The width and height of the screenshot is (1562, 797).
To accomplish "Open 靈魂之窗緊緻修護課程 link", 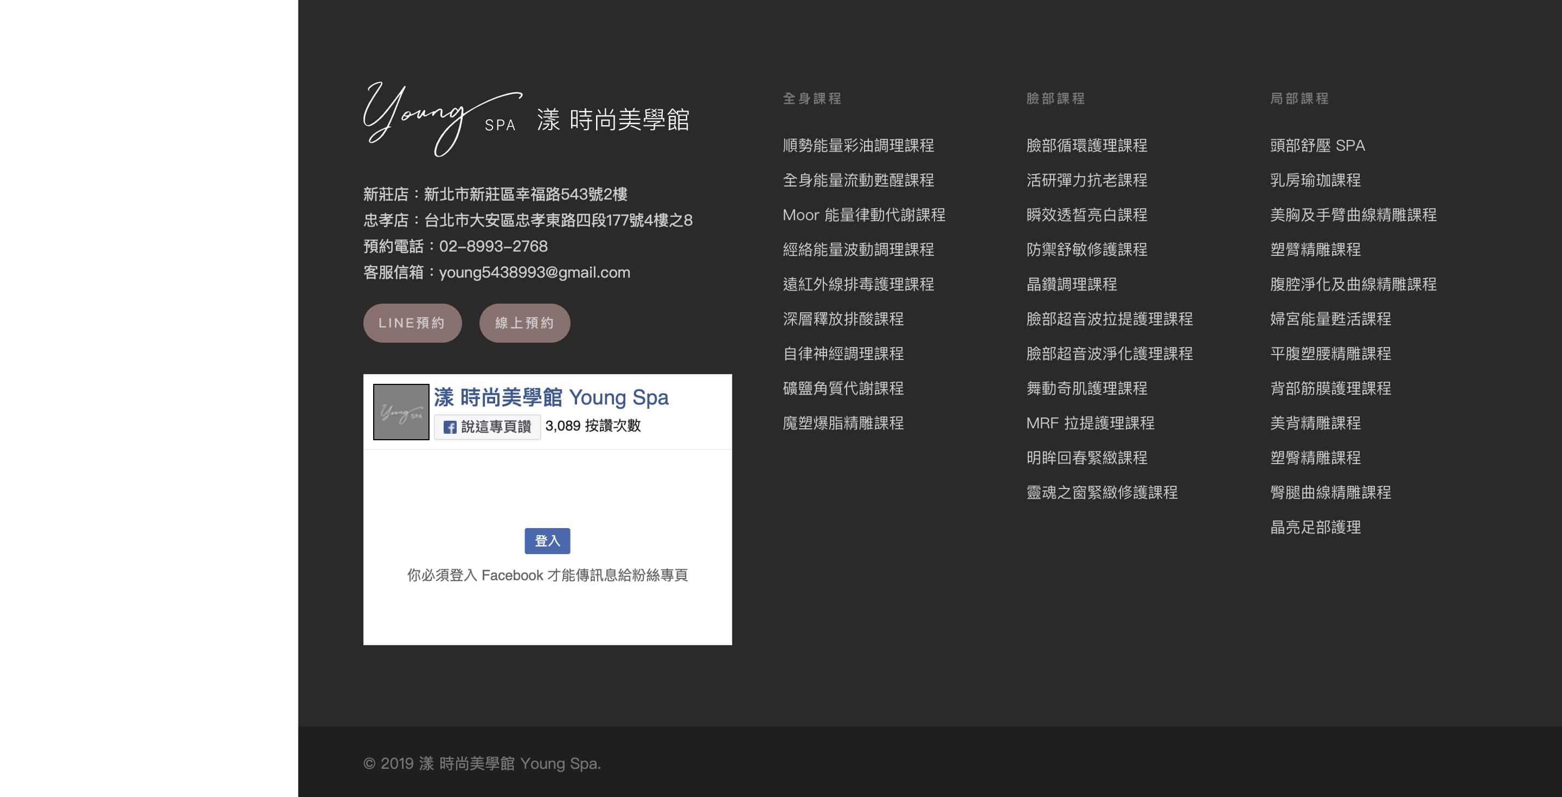I will pos(1102,493).
